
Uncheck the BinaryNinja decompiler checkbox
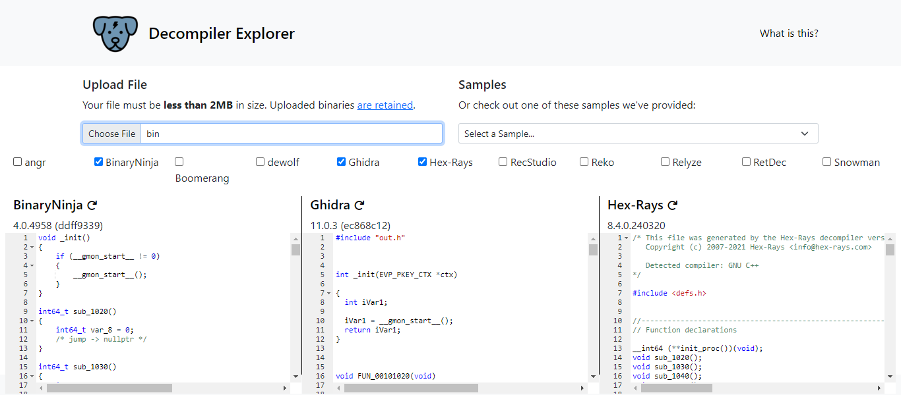99,162
